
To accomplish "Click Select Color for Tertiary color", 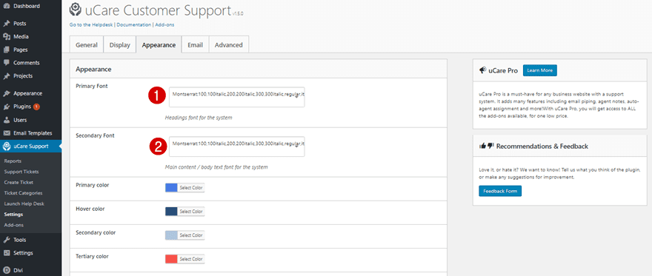I will [x=191, y=259].
